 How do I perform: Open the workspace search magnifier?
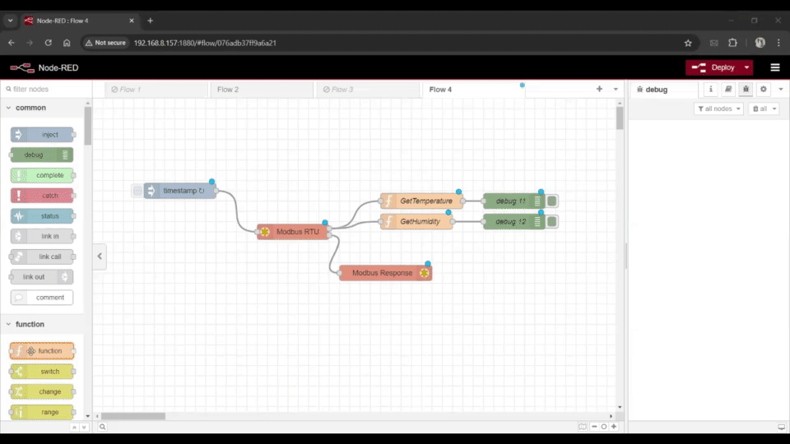pos(102,427)
